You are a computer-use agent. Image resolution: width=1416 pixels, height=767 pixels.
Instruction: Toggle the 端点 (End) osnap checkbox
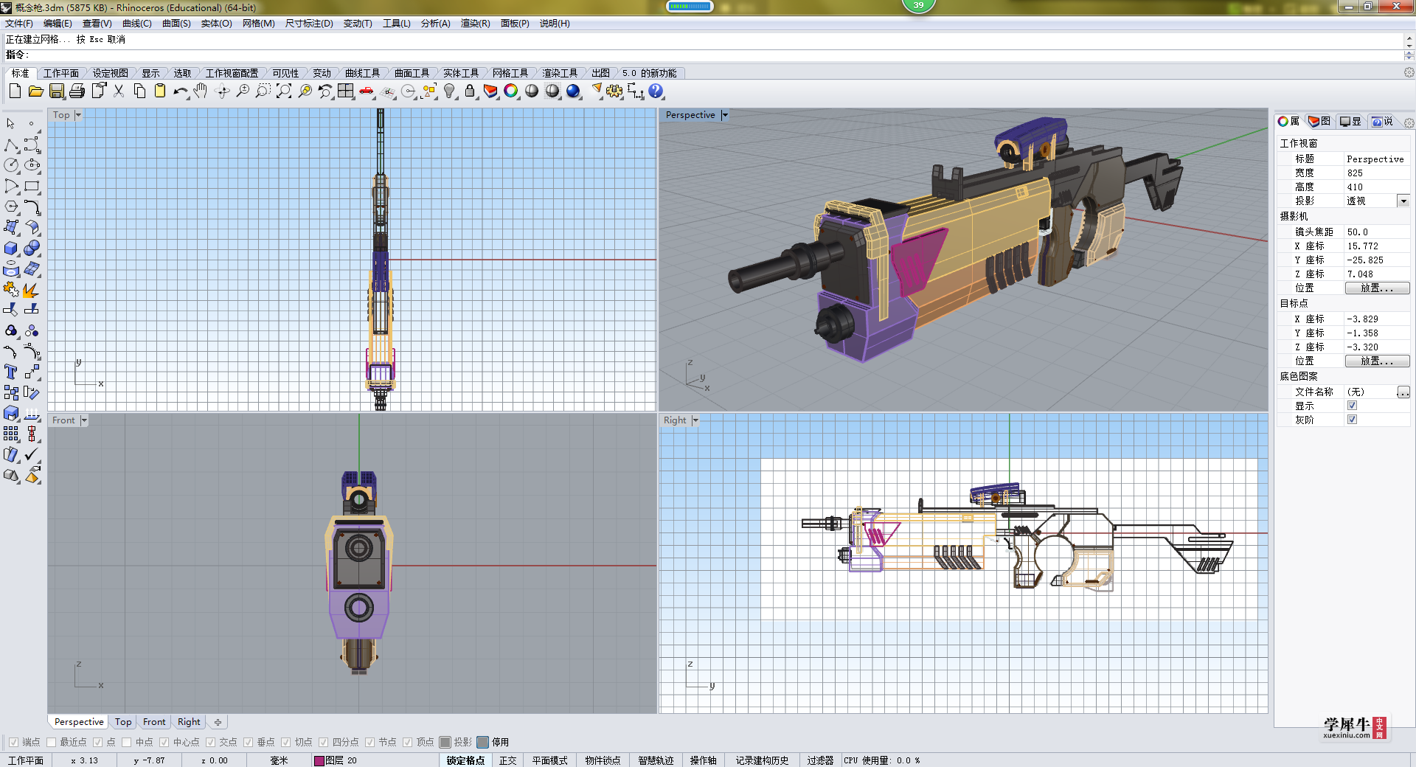tap(13, 742)
